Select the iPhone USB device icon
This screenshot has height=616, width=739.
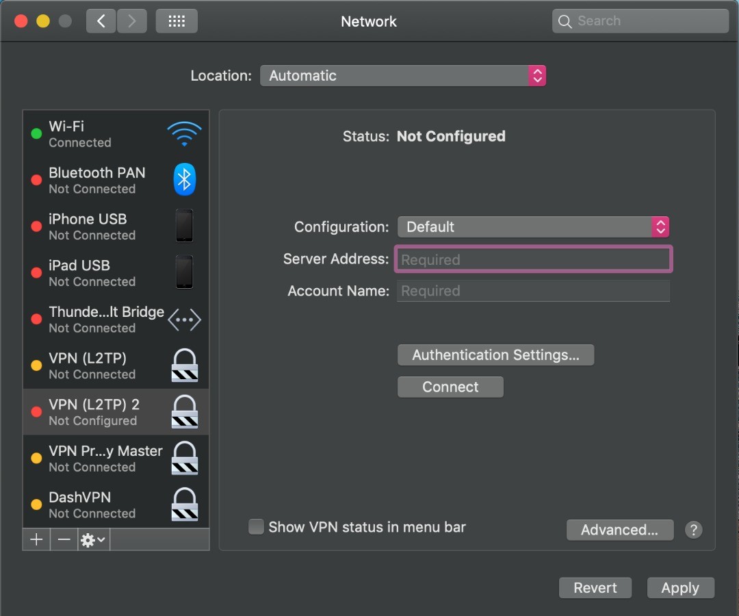click(x=184, y=226)
